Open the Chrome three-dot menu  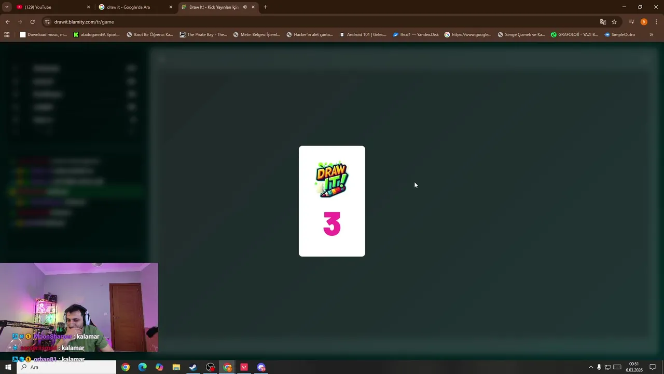(656, 22)
